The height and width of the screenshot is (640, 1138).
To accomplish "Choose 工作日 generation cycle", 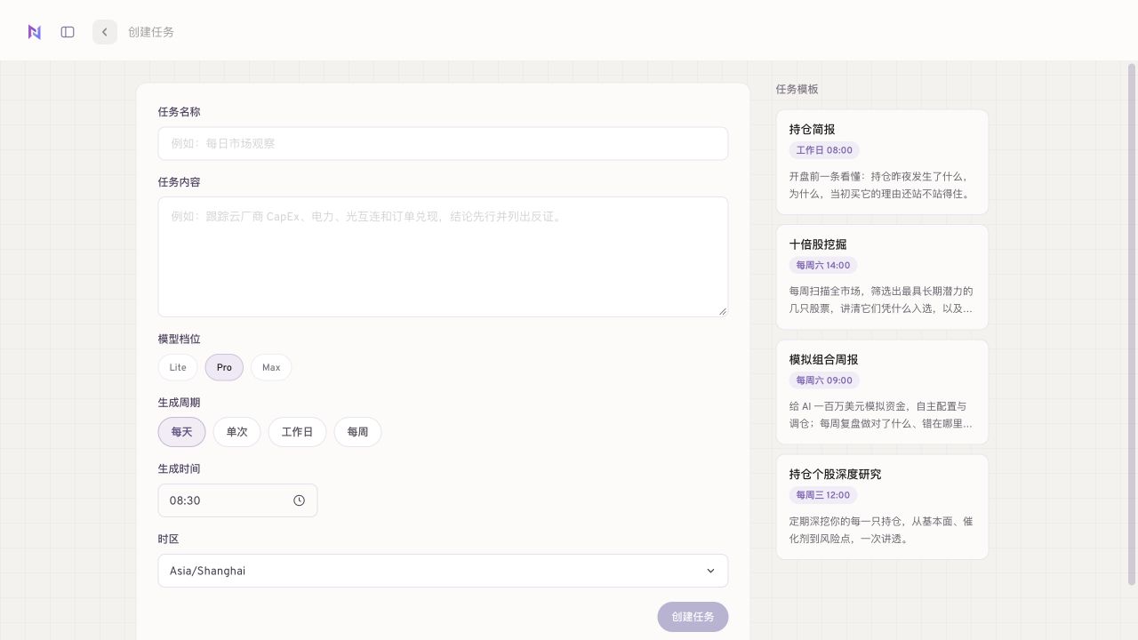I will pyautogui.click(x=297, y=432).
